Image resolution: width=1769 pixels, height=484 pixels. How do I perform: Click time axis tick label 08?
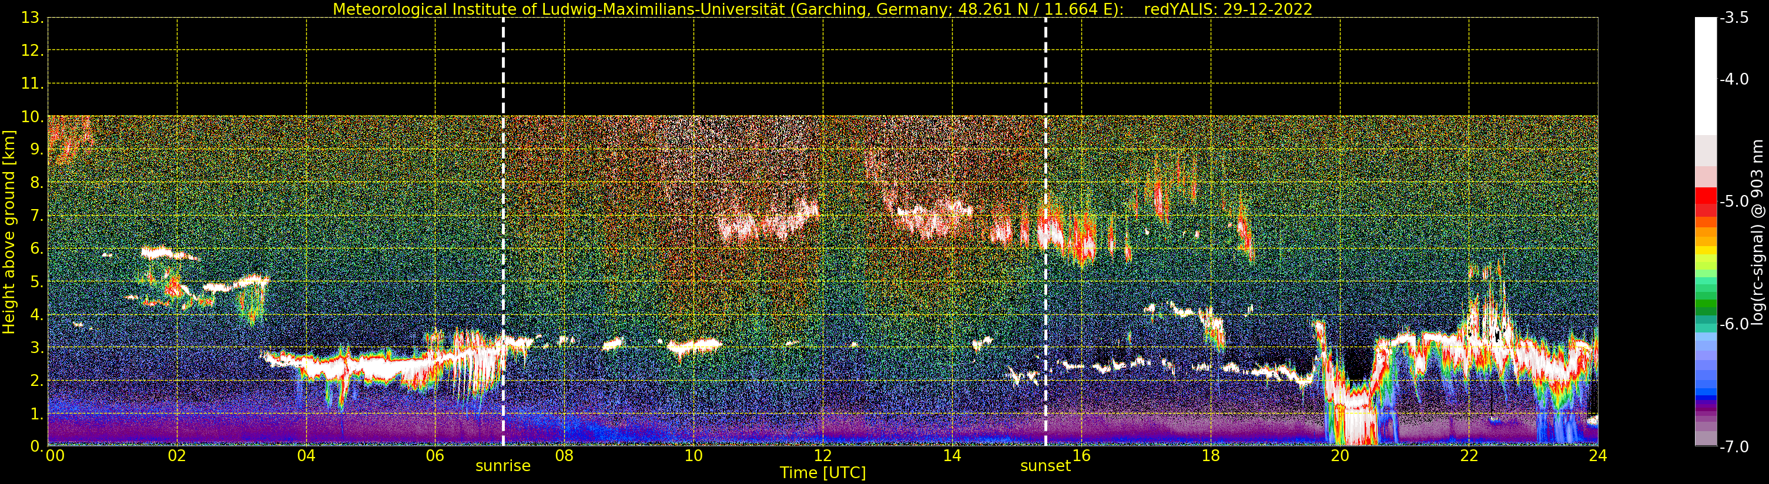point(564,456)
